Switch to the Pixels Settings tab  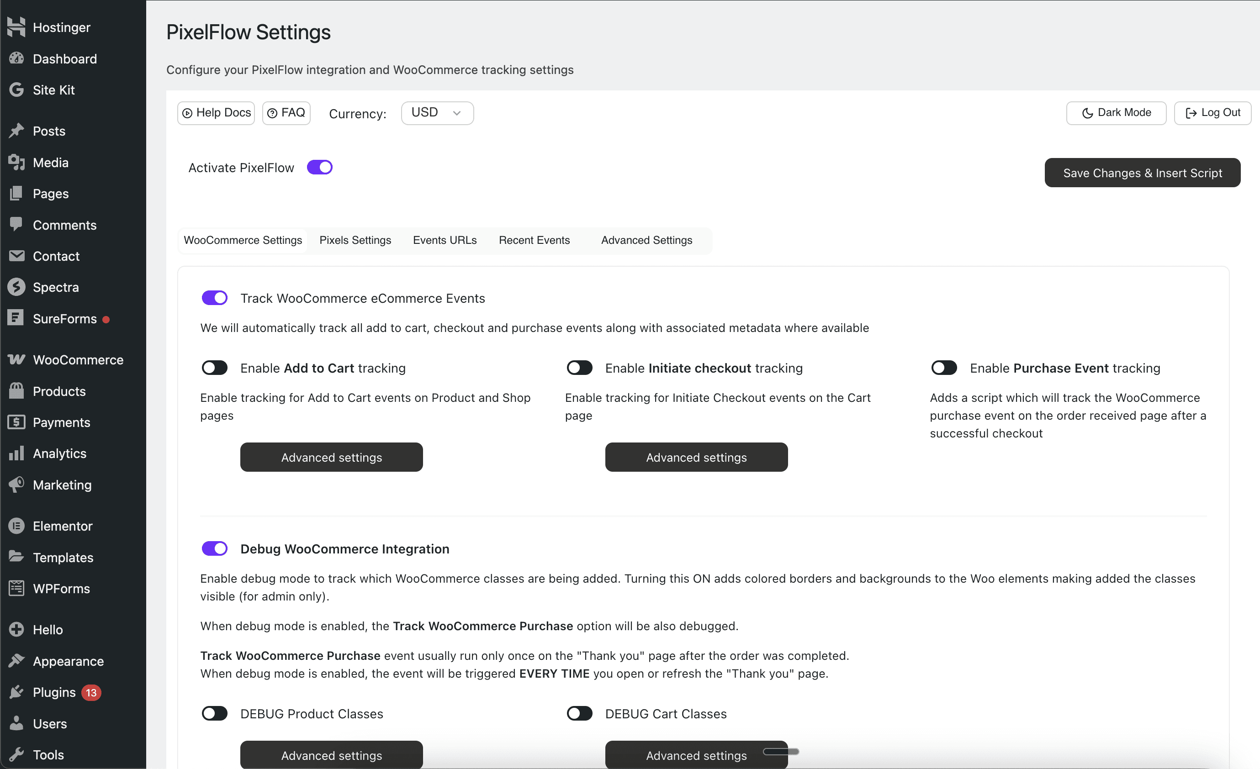(x=355, y=240)
